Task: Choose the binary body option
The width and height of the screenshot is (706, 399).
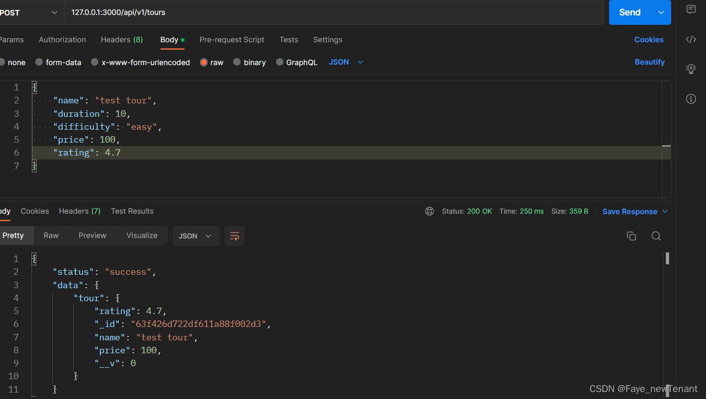Action: click(x=249, y=62)
